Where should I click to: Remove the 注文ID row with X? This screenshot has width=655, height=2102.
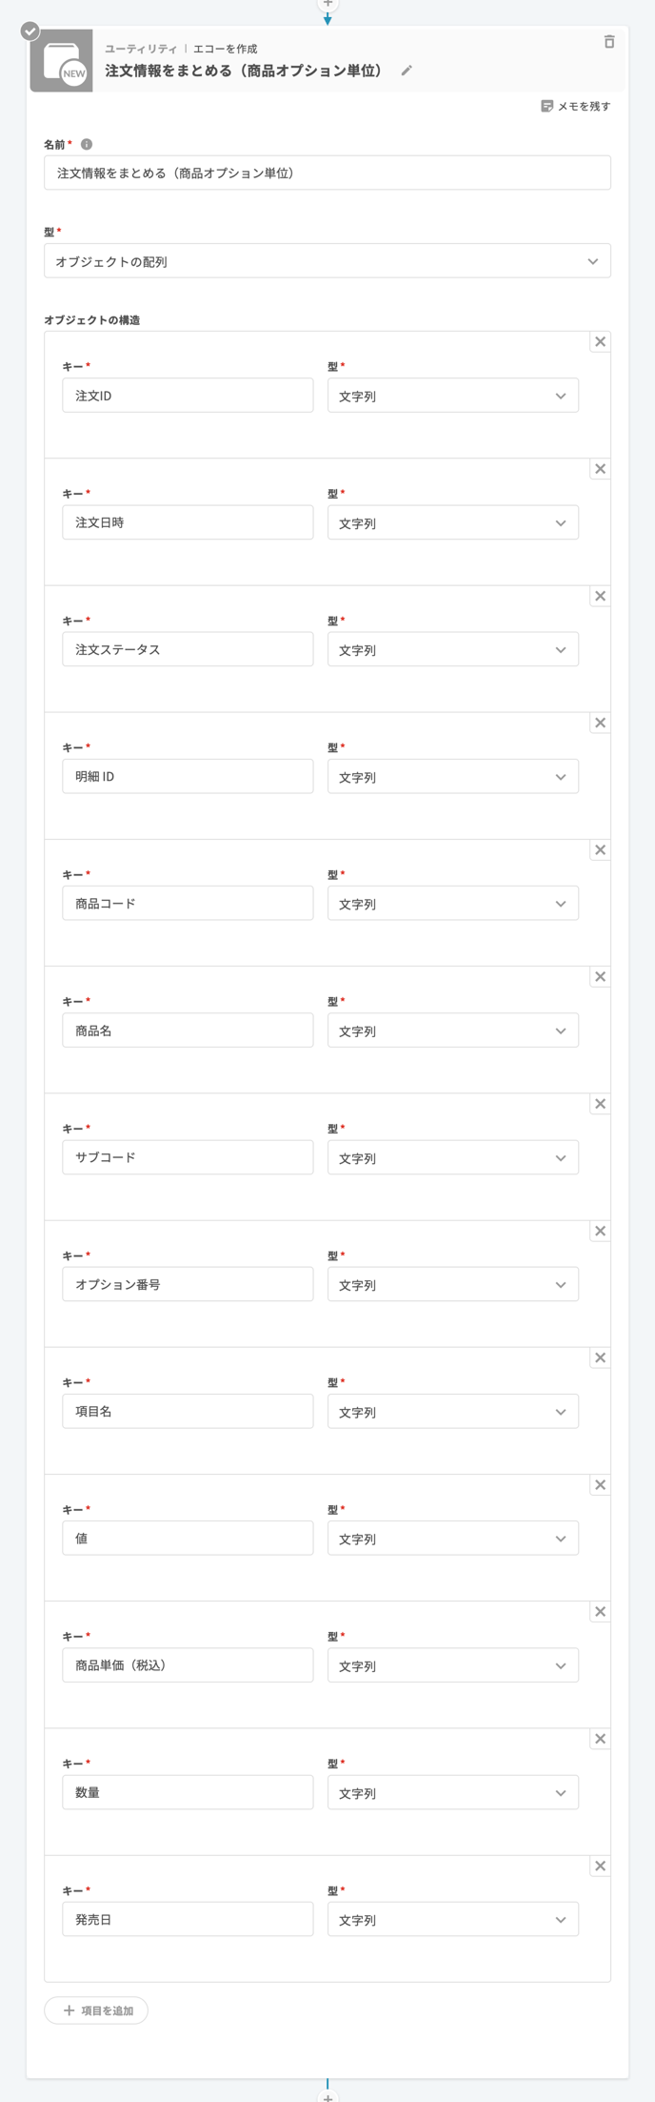[x=600, y=342]
